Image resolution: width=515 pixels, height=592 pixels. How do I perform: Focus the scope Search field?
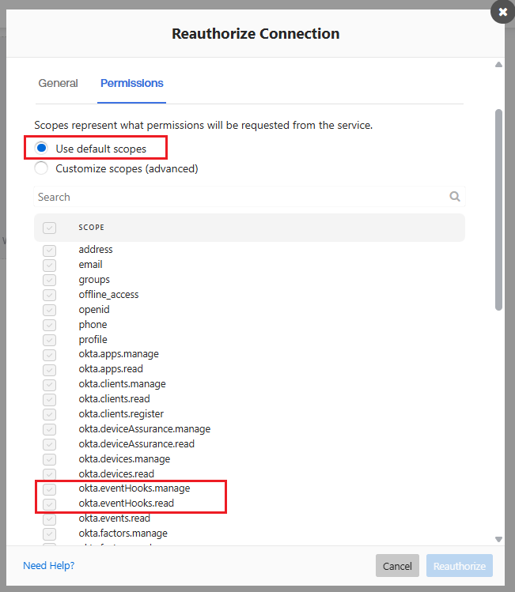pyautogui.click(x=249, y=197)
